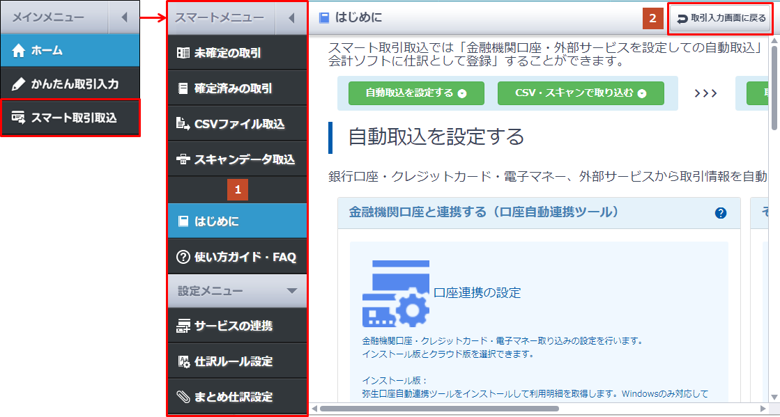Image resolution: width=780 pixels, height=417 pixels.
Task: Click the 仕訳ルール設定 gear icon
Action: point(183,360)
